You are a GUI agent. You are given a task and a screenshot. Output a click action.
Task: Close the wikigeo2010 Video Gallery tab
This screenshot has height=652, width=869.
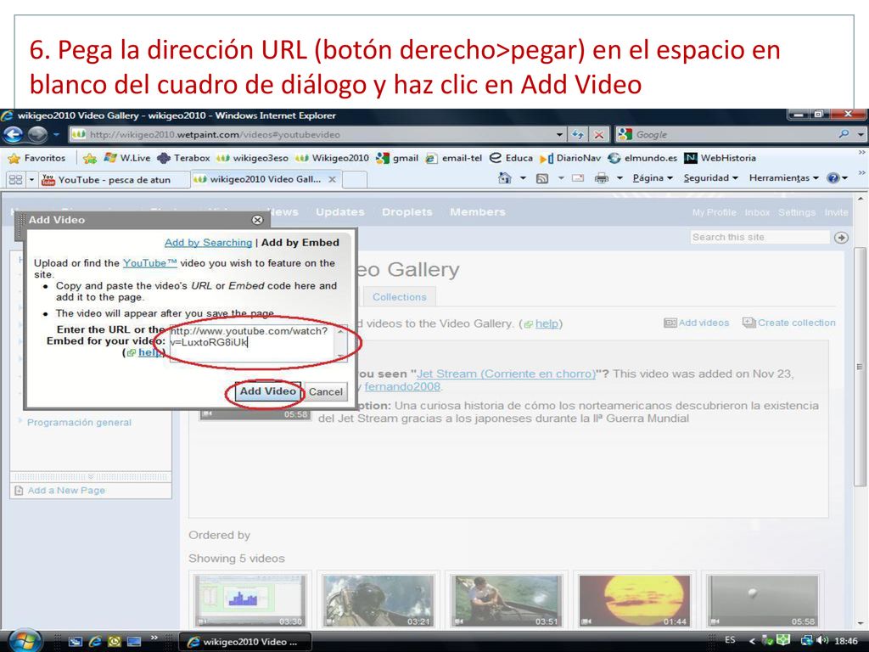pyautogui.click(x=332, y=179)
